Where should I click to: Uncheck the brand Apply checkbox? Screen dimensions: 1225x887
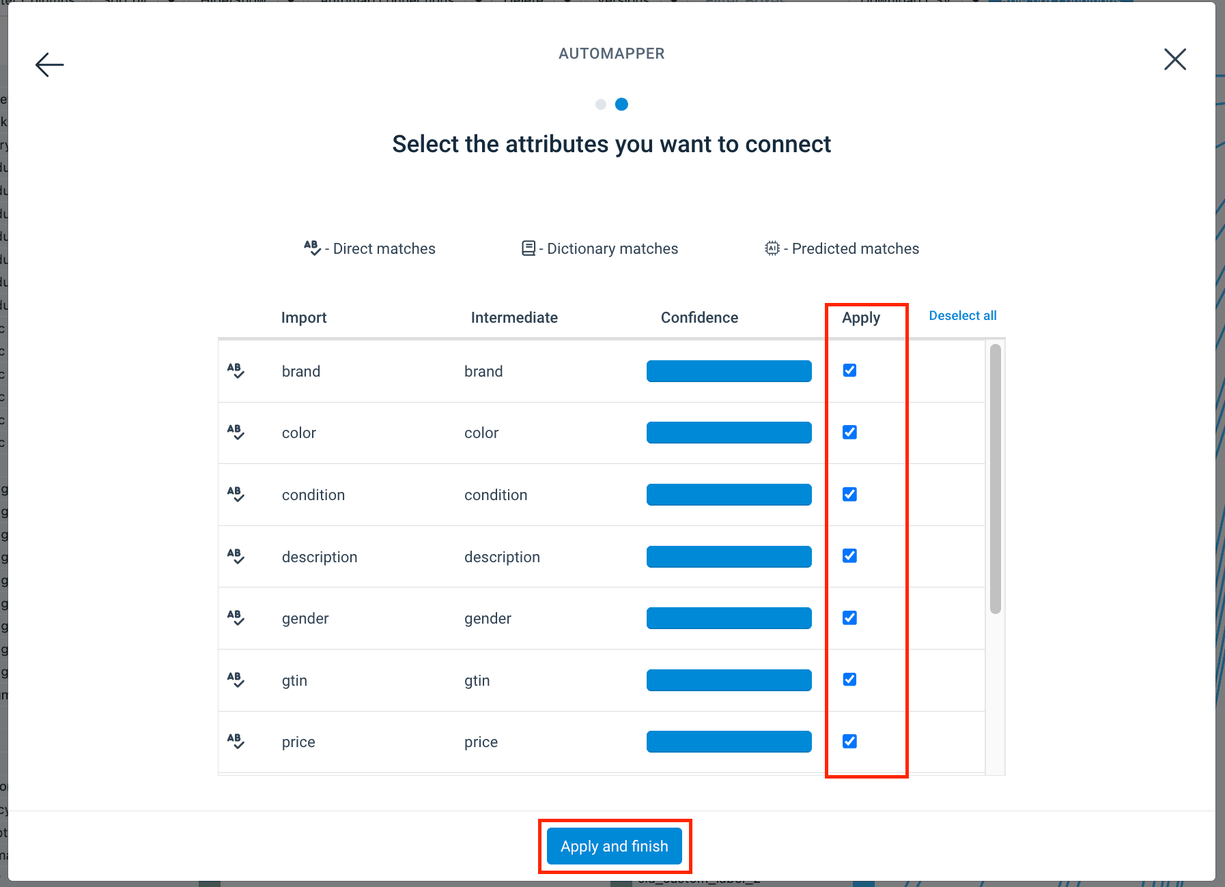click(x=849, y=370)
